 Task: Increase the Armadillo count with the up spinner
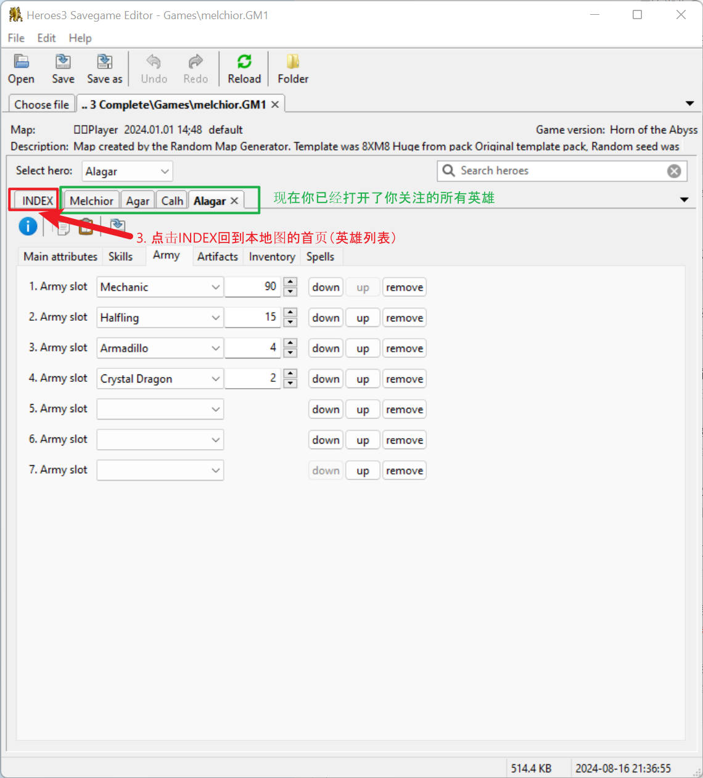click(290, 343)
